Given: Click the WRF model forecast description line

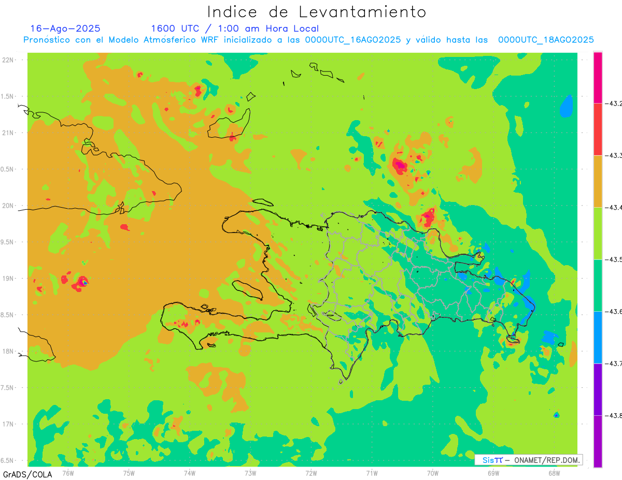Looking at the screenshot, I should coord(308,40).
